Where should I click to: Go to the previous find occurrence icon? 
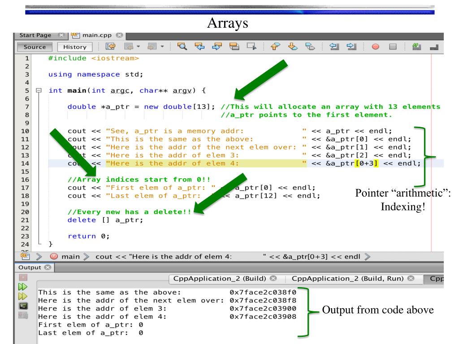tap(199, 47)
